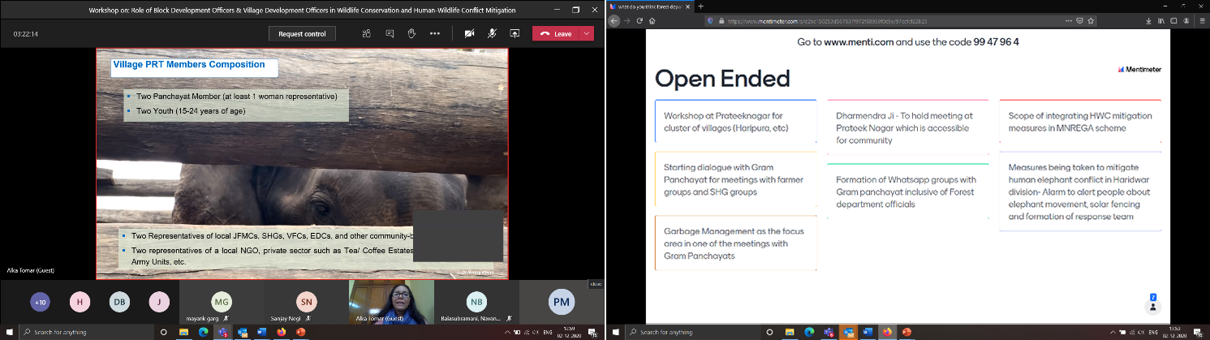This screenshot has height=340, width=1210.
Task: Click the Request control button
Action: [302, 33]
